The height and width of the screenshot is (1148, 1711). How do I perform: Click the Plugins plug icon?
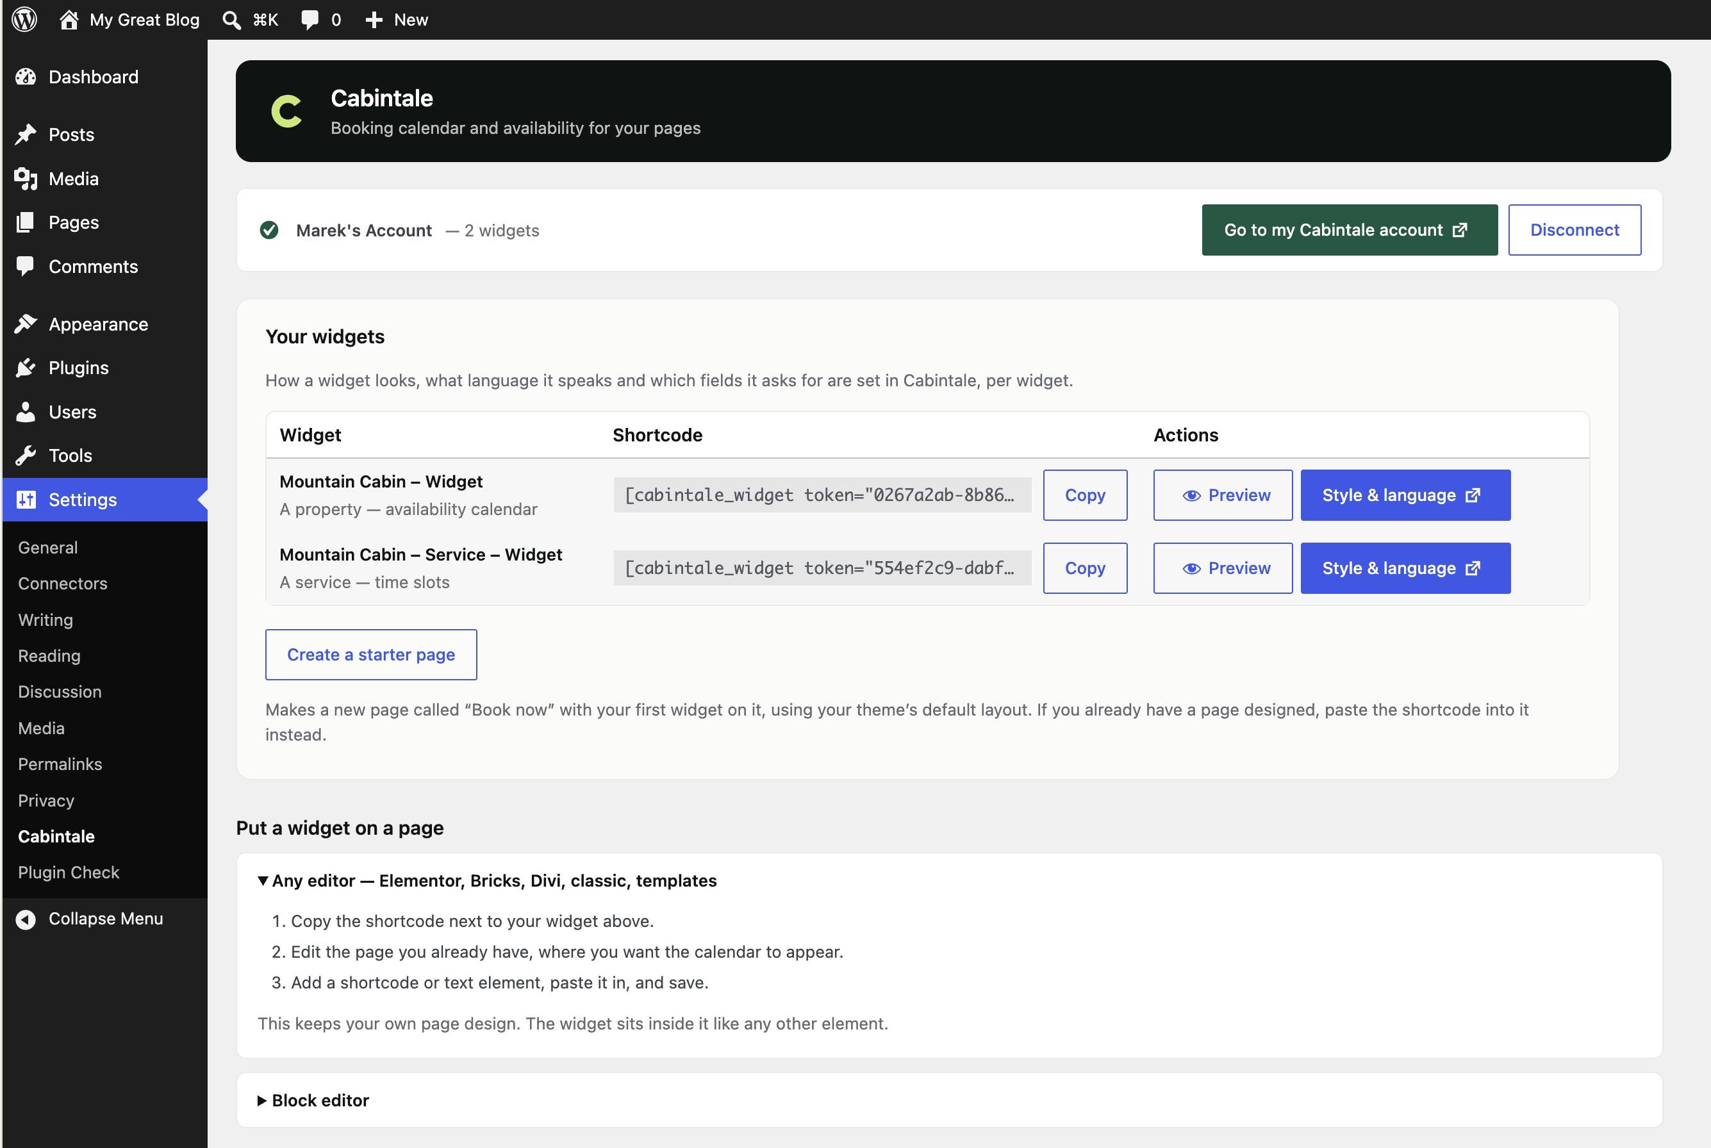point(26,368)
